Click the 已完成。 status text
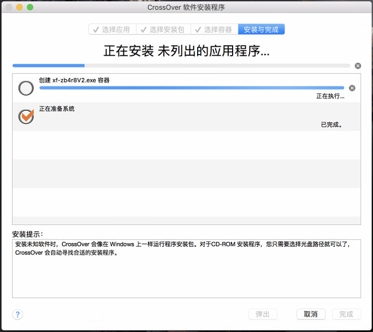373x332 pixels. tap(331, 124)
